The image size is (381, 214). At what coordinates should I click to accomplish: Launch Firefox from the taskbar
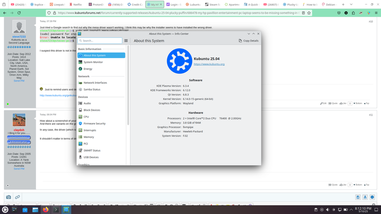(x=45, y=210)
